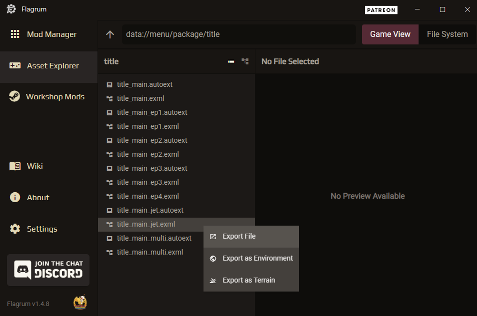477x316 pixels.
Task: Close the Flagrum window
Action: point(467,9)
